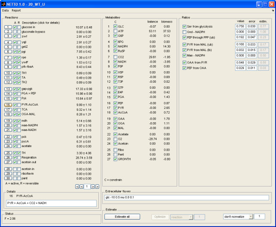Image resolution: width=276 pixels, height=227 pixels.
Task: Click reaction button 16 for PYR-AcCoA
Action: [x=7, y=105]
